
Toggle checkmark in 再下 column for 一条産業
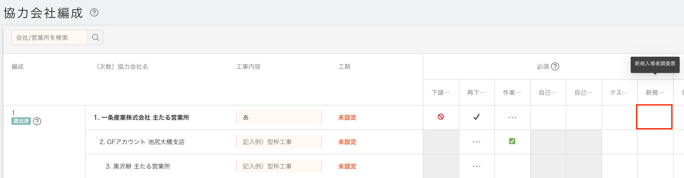pyautogui.click(x=476, y=117)
